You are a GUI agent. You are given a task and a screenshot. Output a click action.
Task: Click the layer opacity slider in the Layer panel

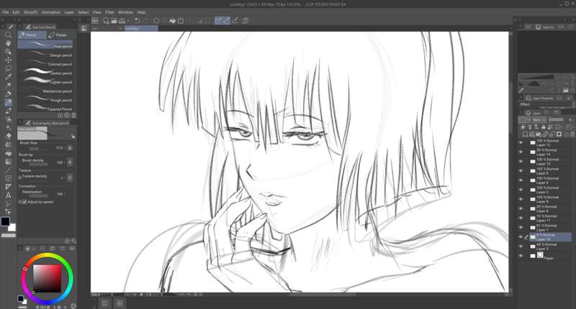pos(555,120)
